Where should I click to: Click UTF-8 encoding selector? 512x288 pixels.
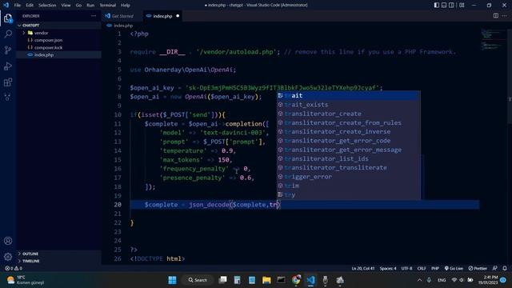pos(406,269)
